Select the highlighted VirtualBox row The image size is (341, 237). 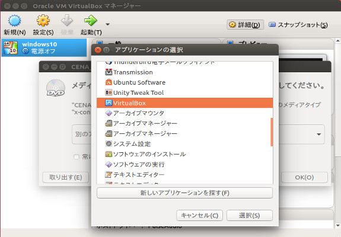[x=184, y=103]
